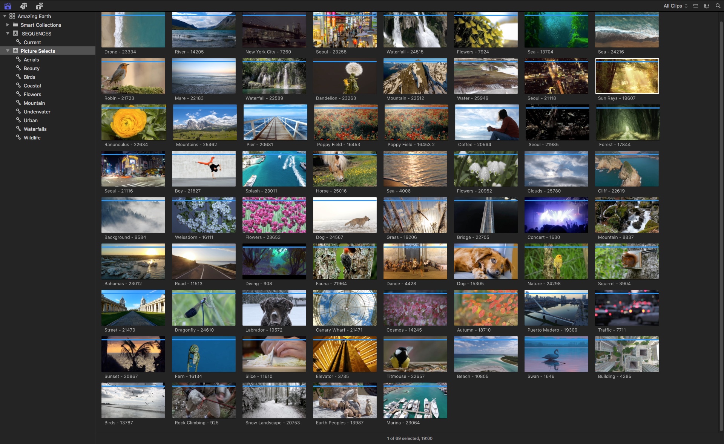
Task: Collapse the Amazing Earth library
Action: [x=5, y=16]
